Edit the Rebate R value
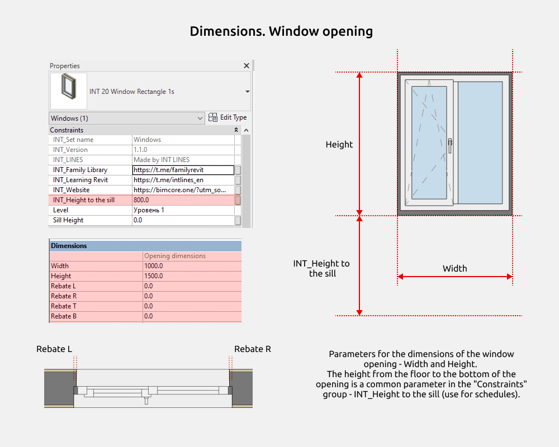The image size is (559, 447). tap(192, 296)
